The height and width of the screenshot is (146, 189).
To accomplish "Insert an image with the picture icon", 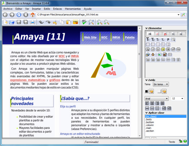I will [x=160, y=55].
